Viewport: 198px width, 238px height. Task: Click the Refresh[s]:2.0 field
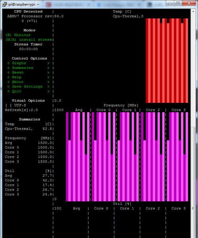pyautogui.click(x=21, y=110)
